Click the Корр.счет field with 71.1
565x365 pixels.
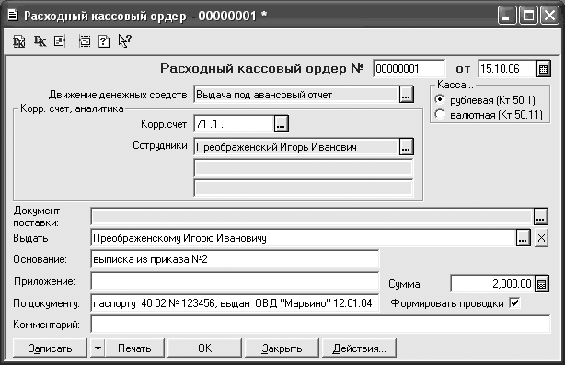point(234,124)
